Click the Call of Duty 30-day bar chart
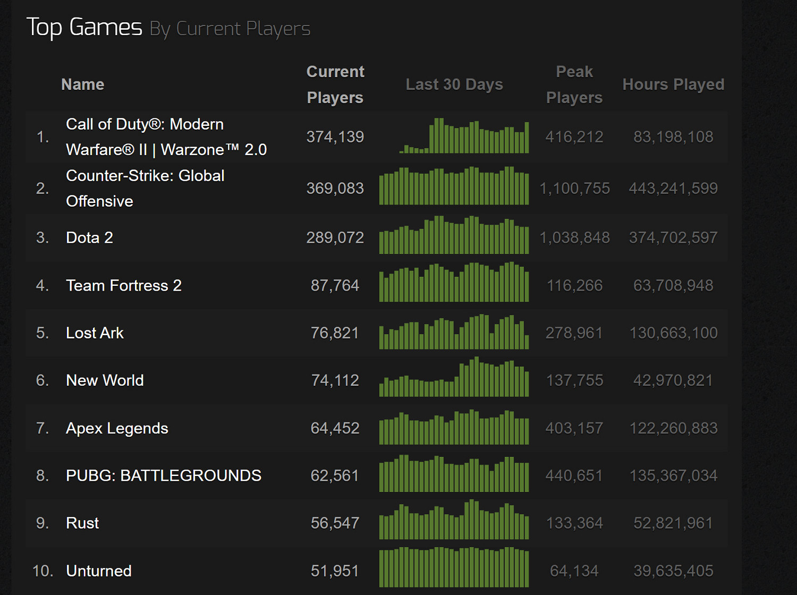 click(464, 137)
